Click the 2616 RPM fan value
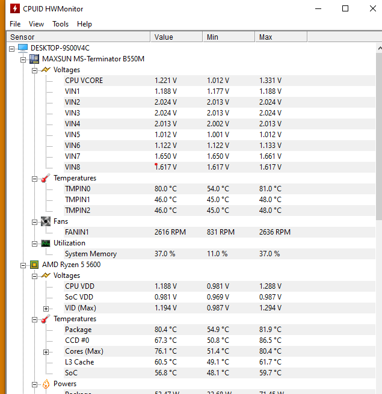 pos(170,232)
